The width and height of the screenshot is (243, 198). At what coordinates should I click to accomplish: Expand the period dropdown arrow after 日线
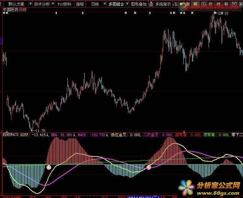point(105,4)
